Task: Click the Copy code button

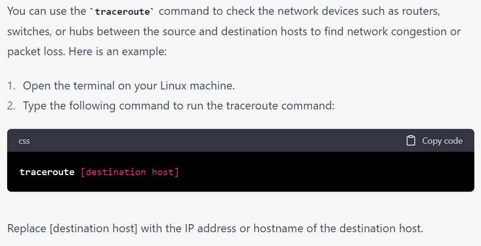Action: 435,140
